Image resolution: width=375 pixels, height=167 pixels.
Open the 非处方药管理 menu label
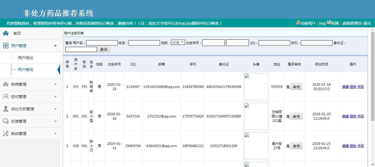[23, 109]
